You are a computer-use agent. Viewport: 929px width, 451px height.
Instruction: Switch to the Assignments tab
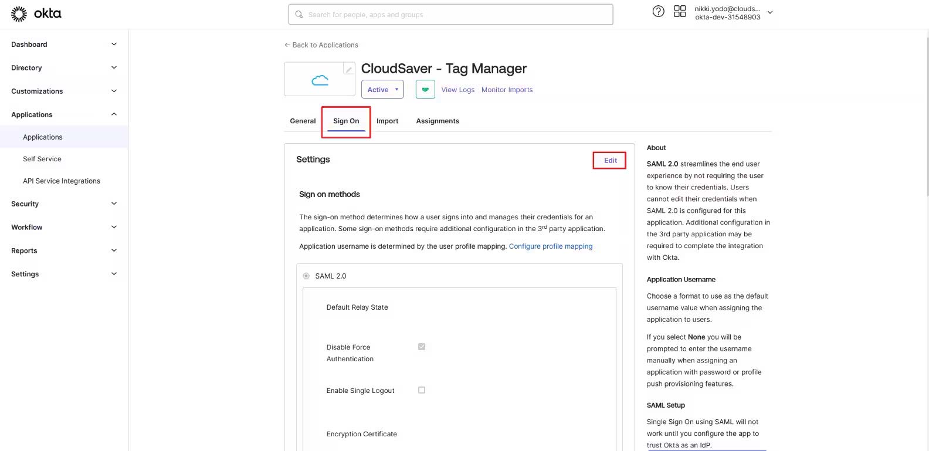pos(438,121)
